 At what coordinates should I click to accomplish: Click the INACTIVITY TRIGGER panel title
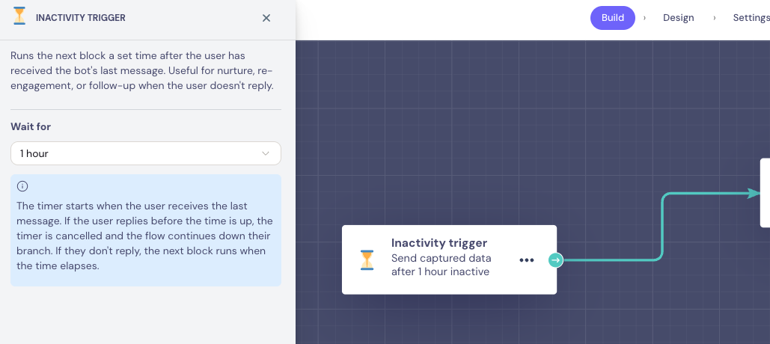[81, 18]
